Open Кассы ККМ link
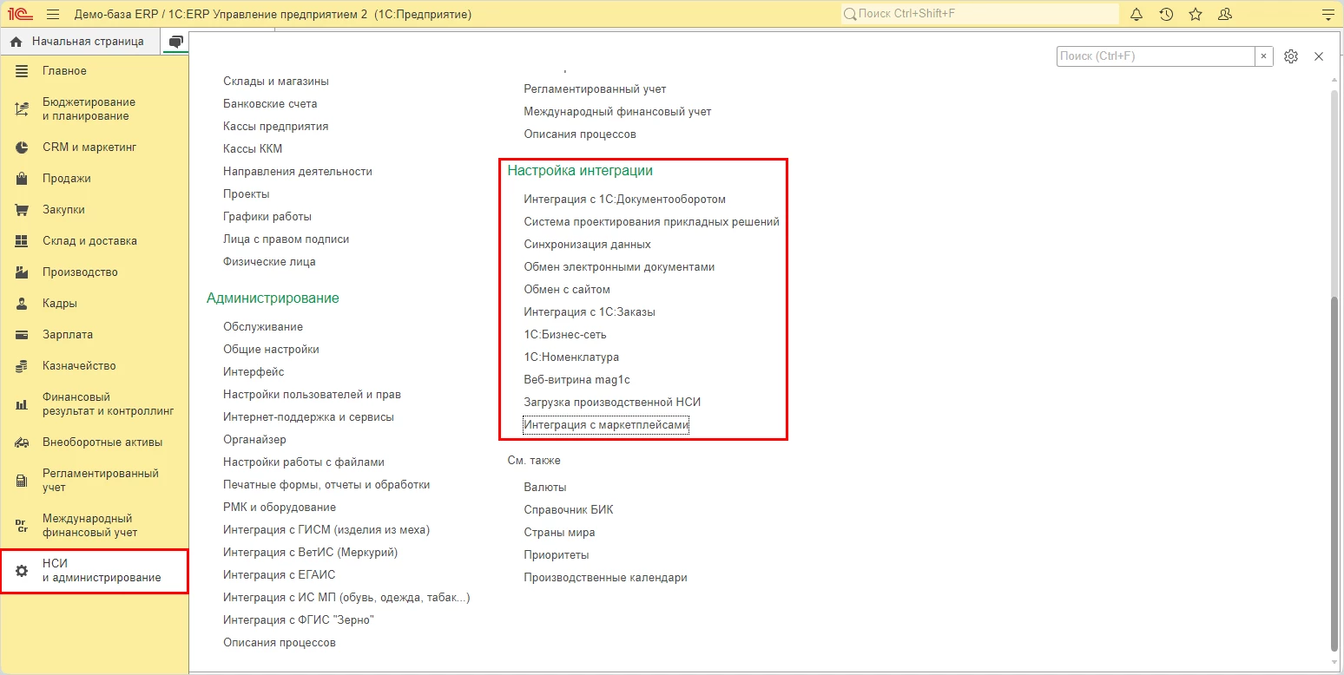Screen dimensions: 1344x675 (253, 149)
